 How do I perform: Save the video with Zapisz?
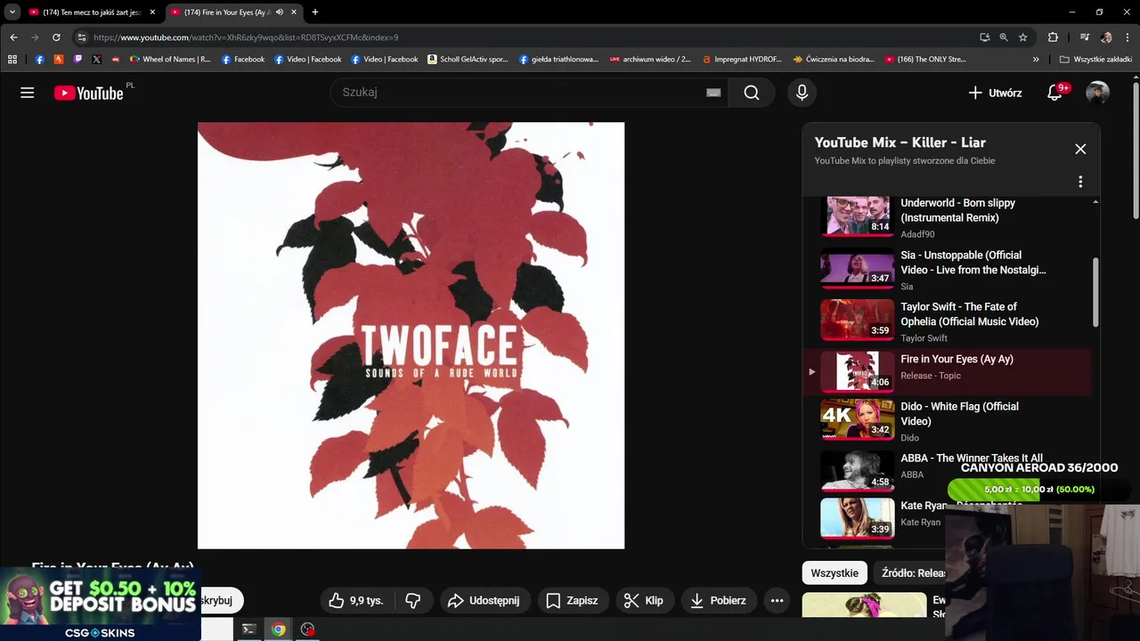pyautogui.click(x=572, y=601)
